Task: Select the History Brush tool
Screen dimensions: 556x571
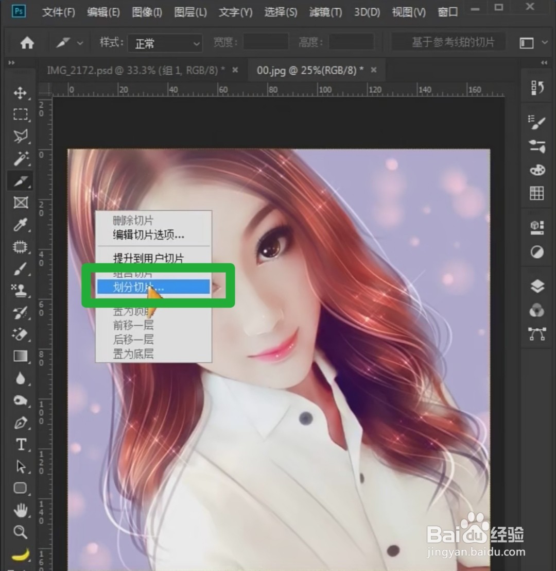Action: tap(20, 313)
